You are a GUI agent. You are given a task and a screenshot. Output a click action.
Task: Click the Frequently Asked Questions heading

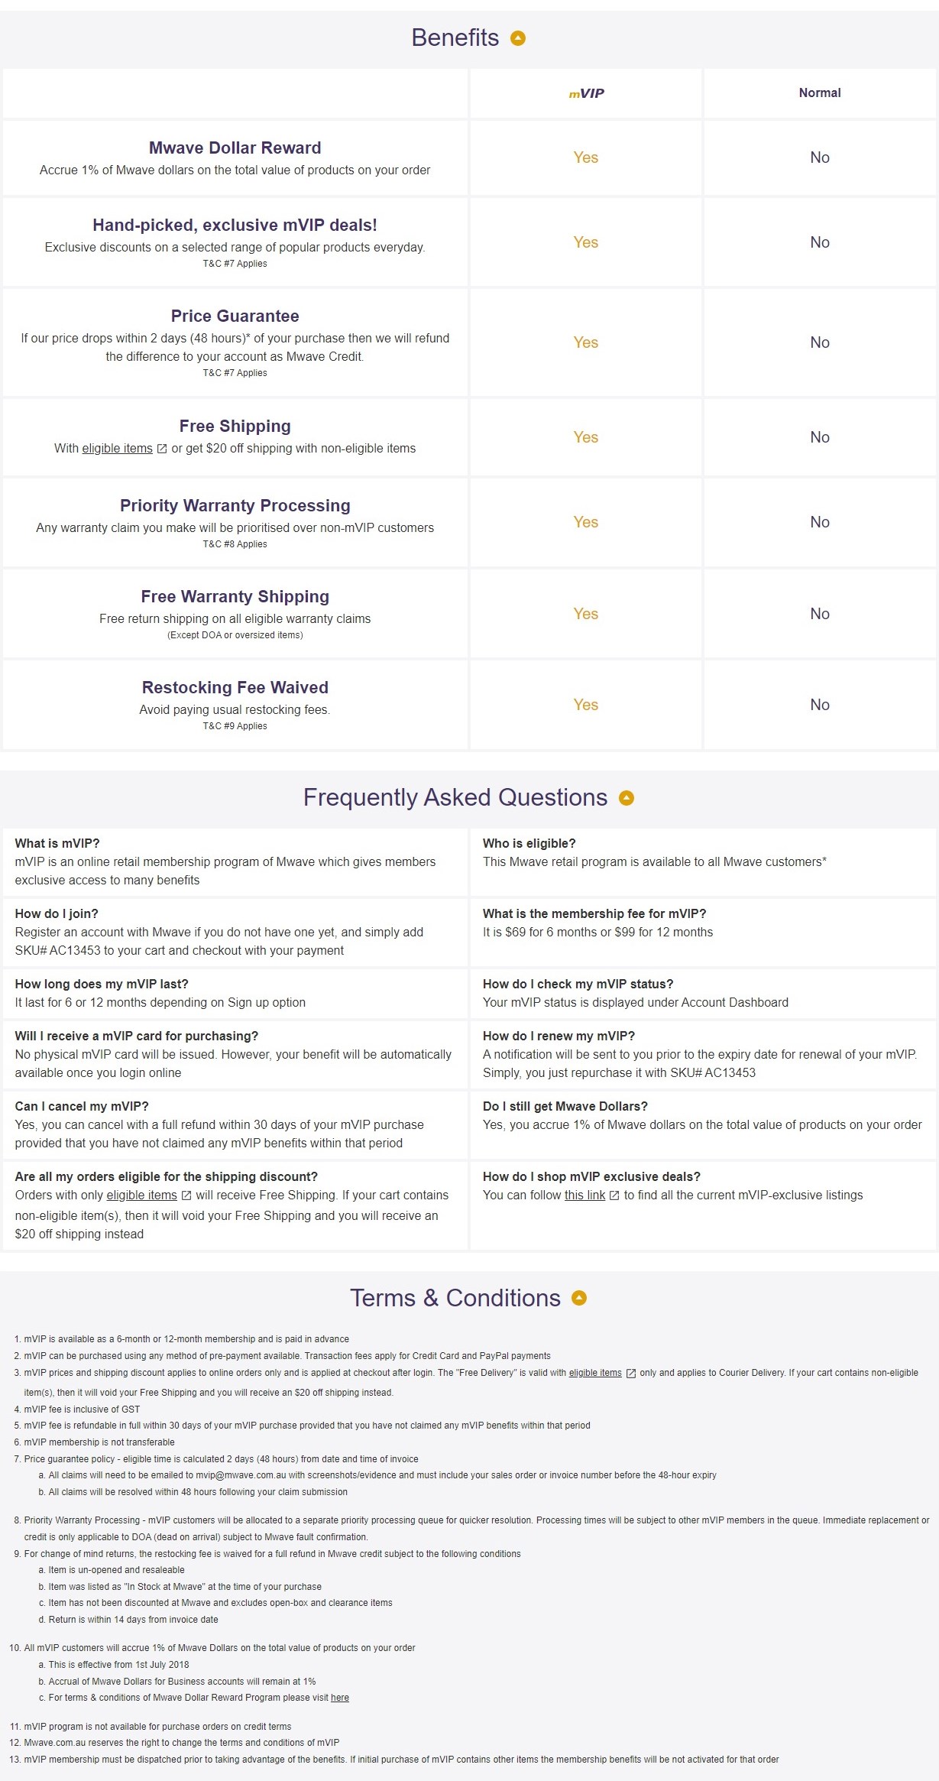click(x=455, y=798)
